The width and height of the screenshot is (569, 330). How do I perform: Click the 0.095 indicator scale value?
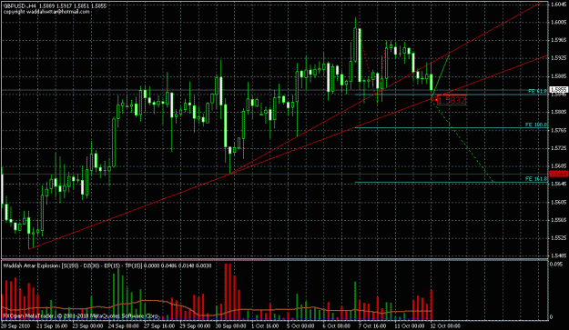(x=556, y=265)
